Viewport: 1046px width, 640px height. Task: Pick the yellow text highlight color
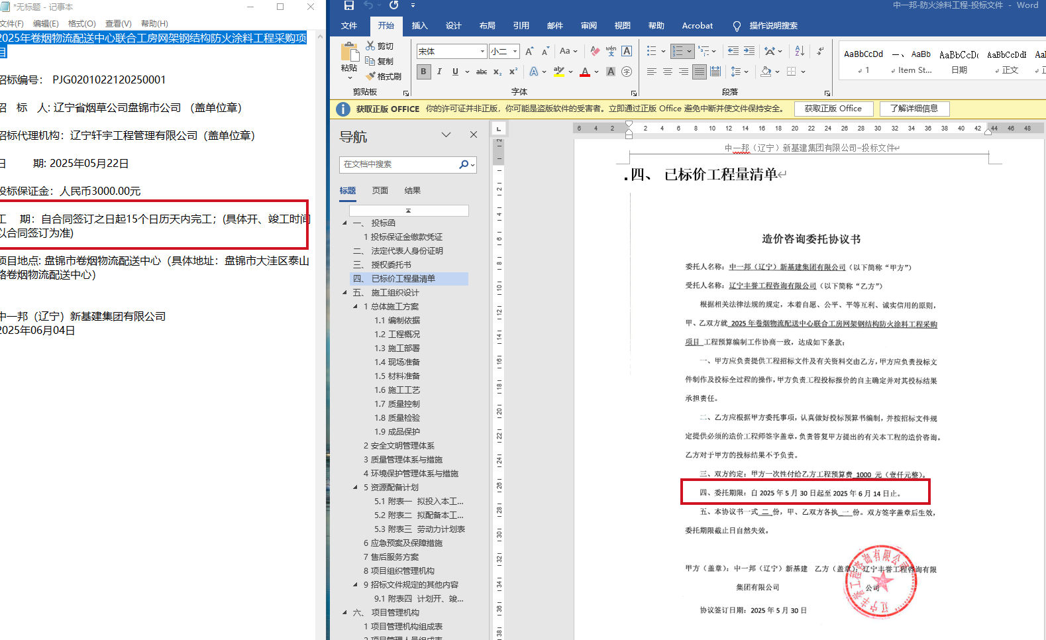pyautogui.click(x=559, y=72)
